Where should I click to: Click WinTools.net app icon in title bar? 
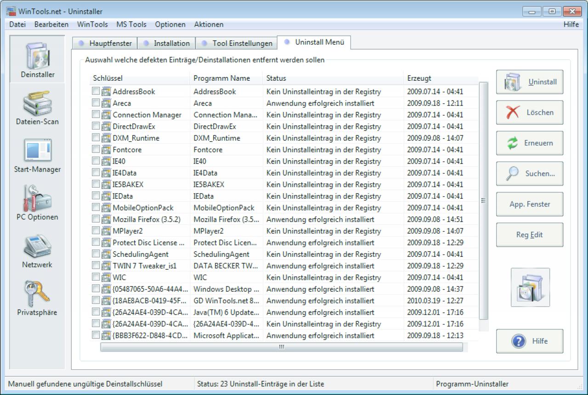[11, 11]
